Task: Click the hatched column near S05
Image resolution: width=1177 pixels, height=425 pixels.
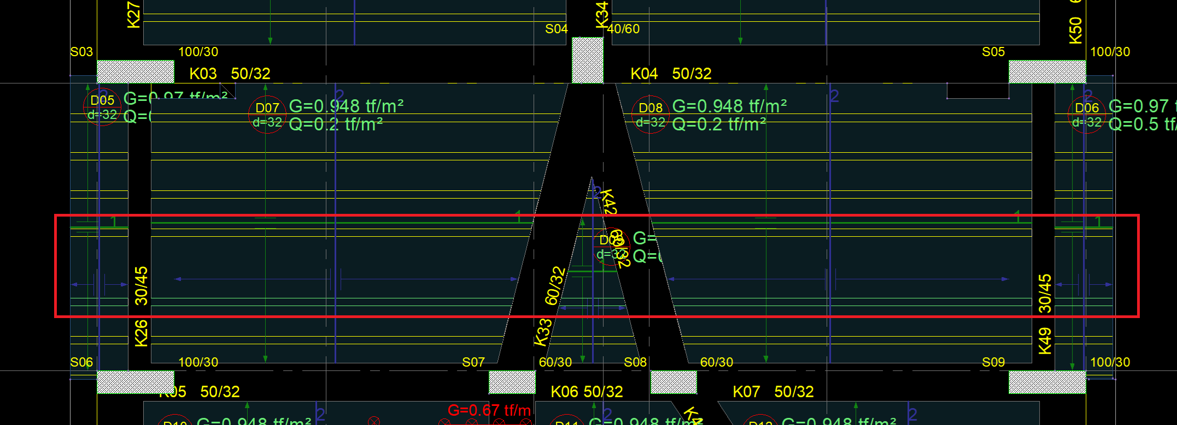Action: pos(1046,71)
